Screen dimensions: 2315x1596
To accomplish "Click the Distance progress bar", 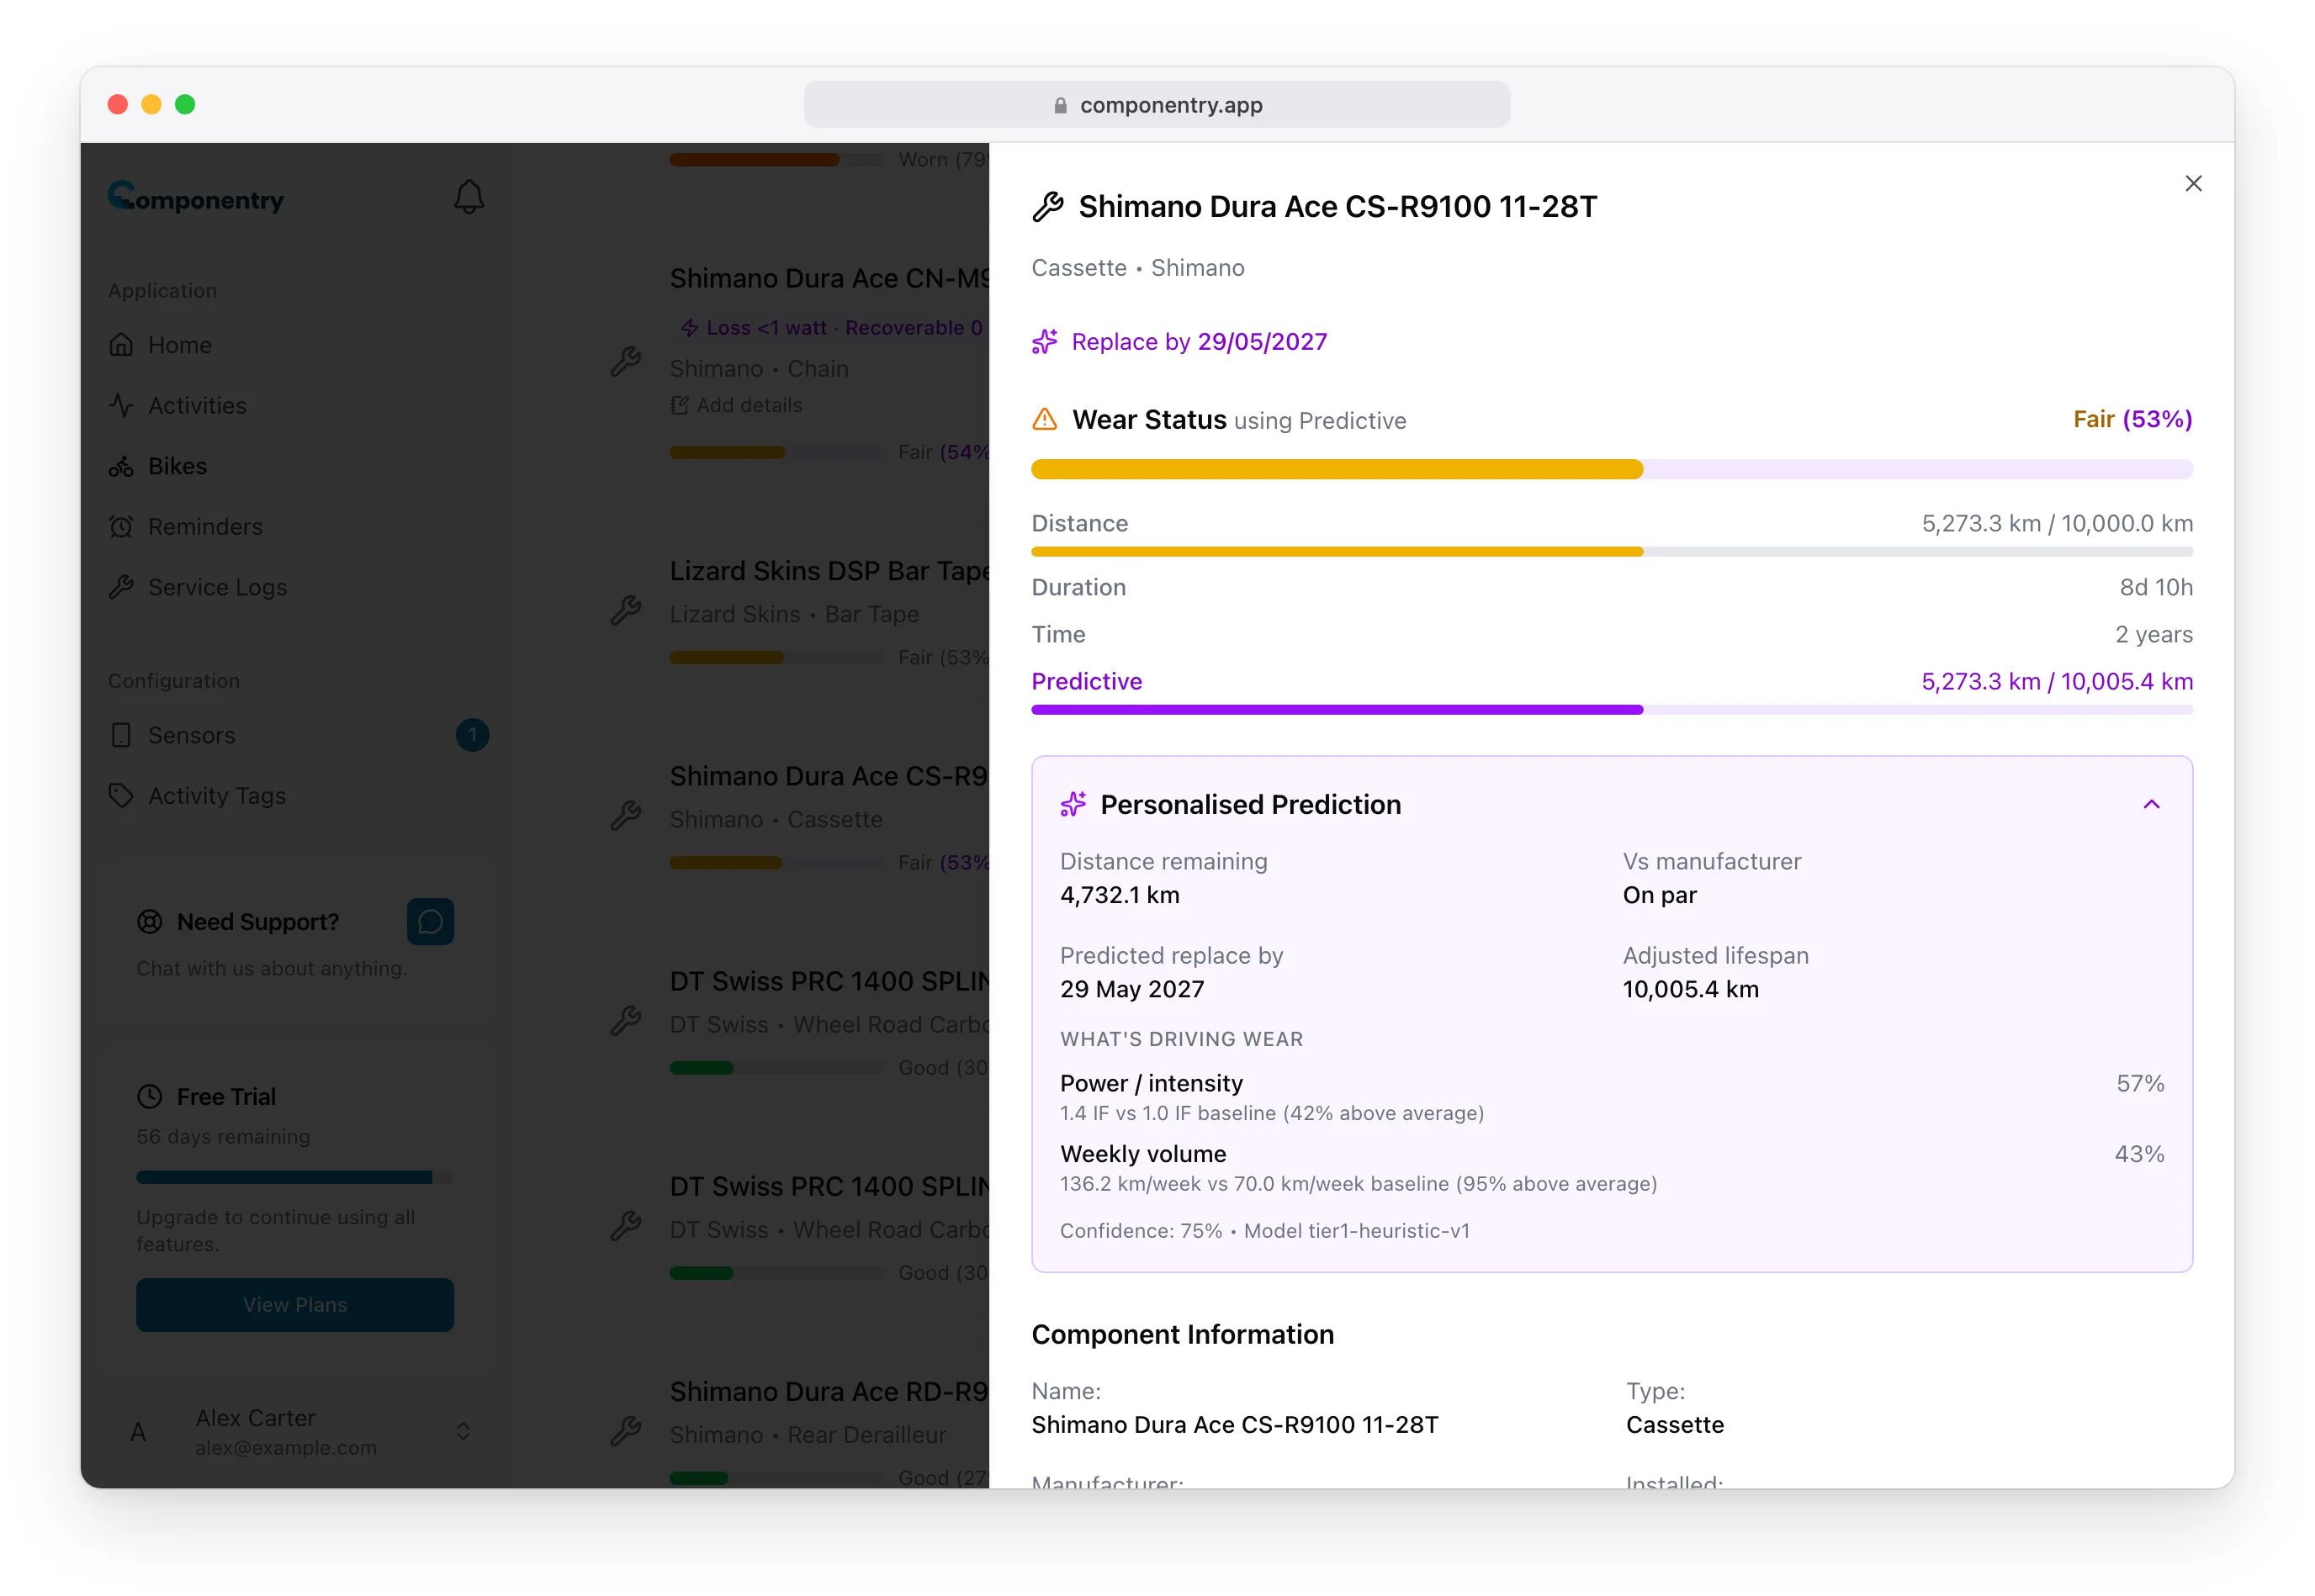I will point(1612,552).
